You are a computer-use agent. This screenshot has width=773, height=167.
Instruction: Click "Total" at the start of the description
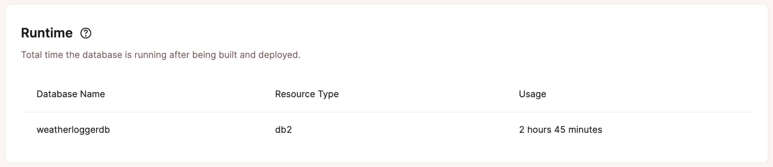point(31,55)
